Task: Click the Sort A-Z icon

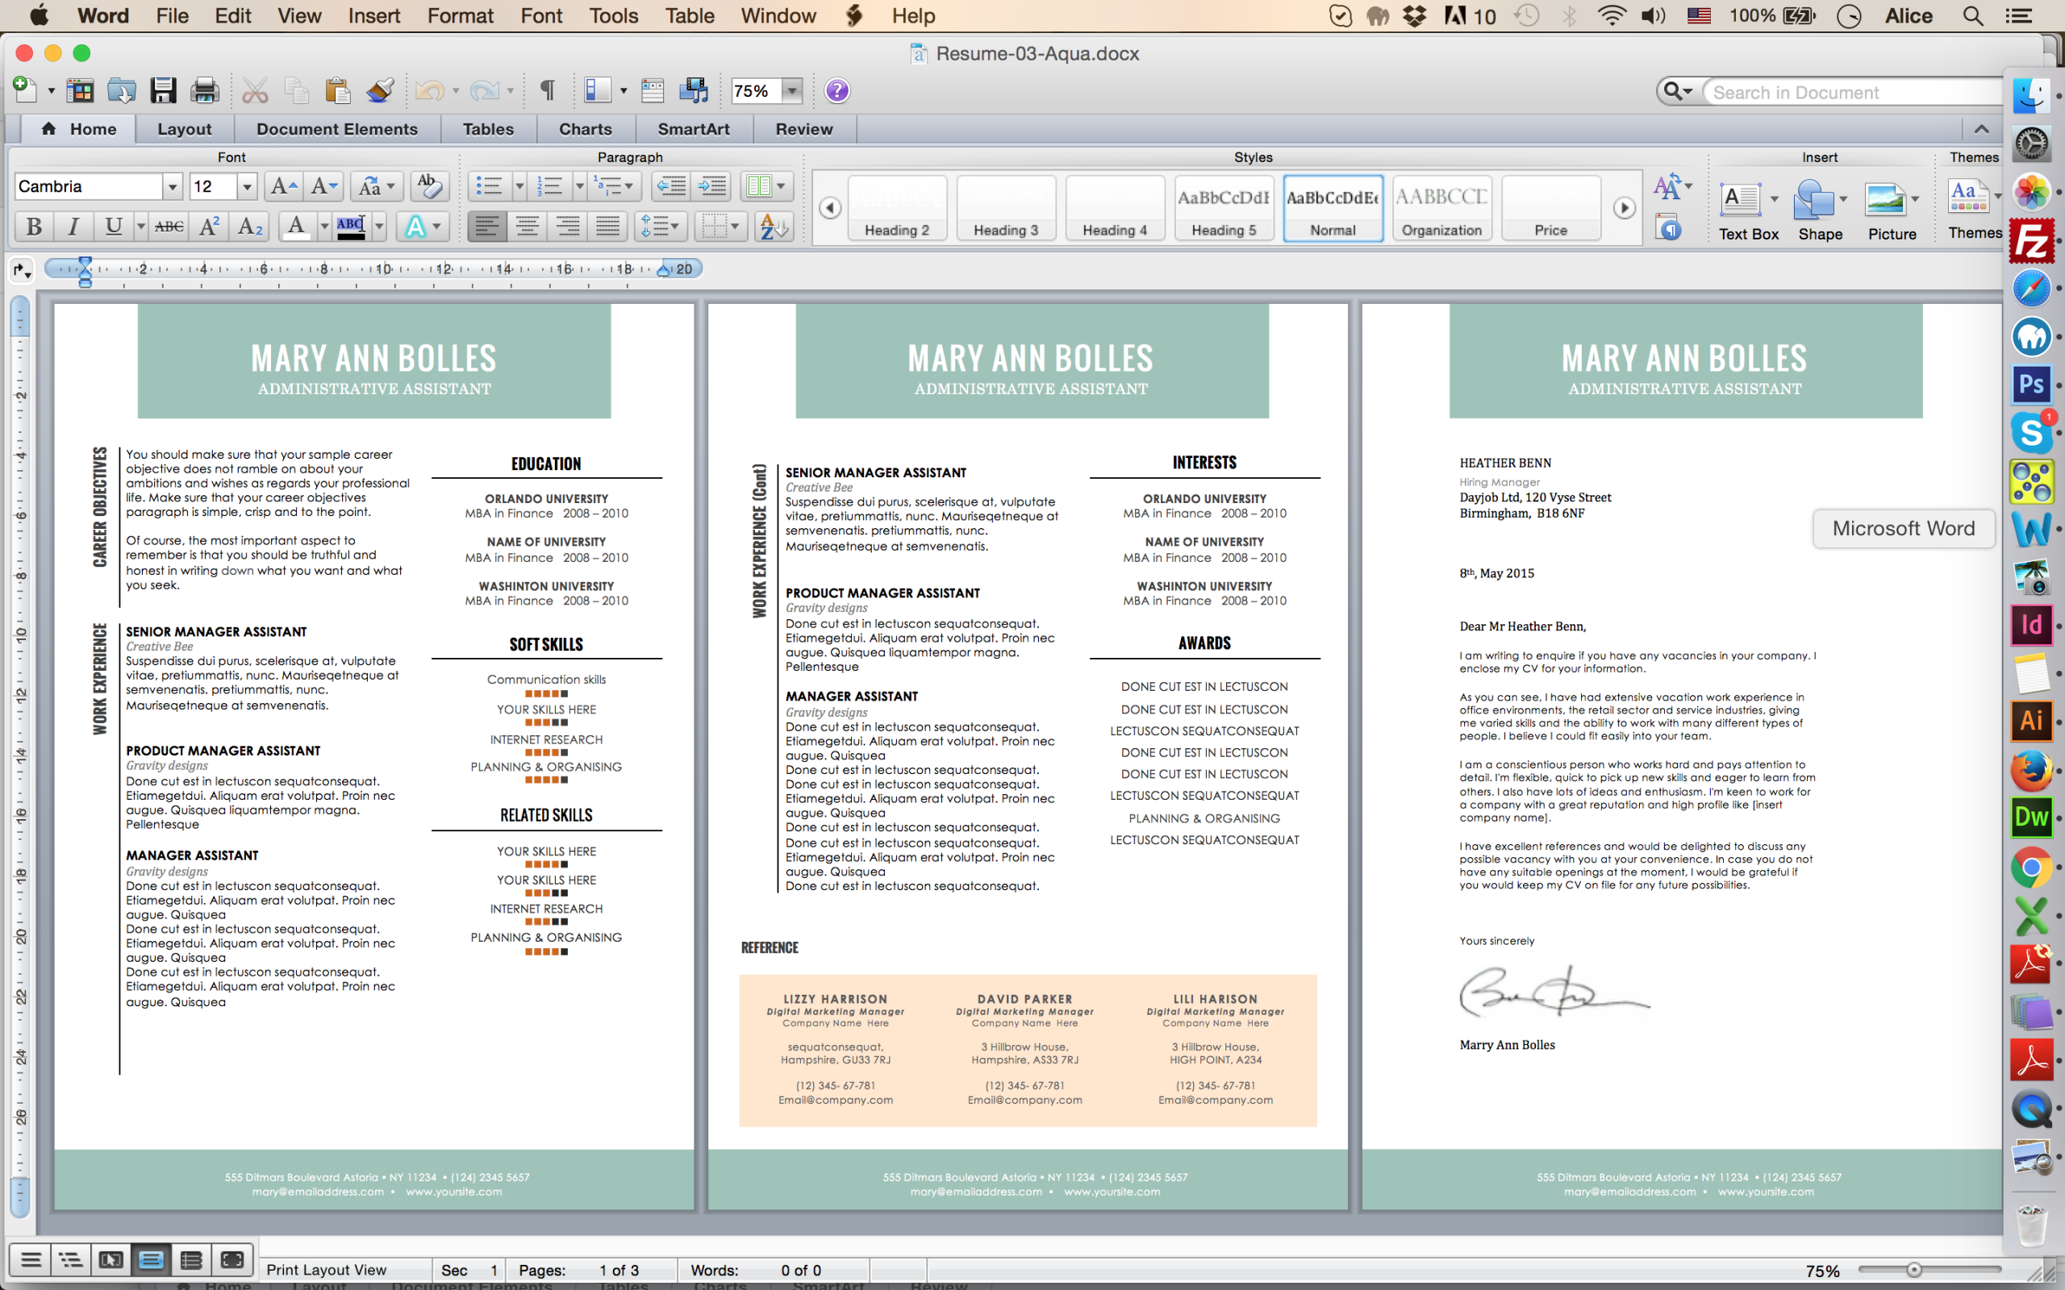Action: (774, 226)
